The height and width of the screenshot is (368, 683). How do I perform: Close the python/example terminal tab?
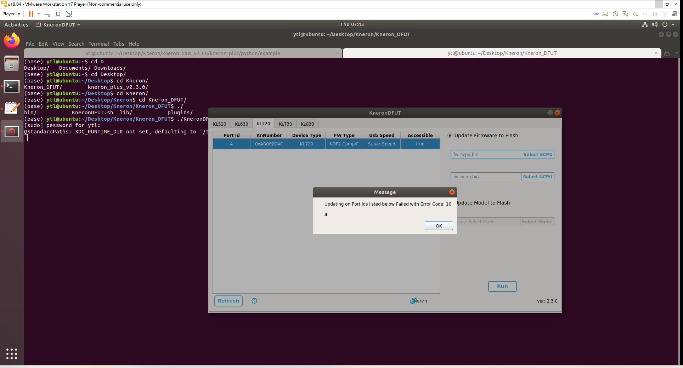(x=337, y=53)
